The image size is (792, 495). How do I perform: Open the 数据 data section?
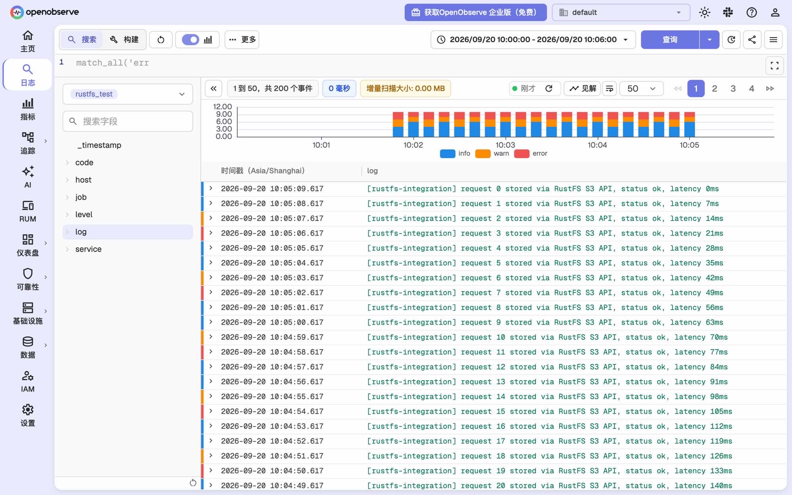point(28,348)
